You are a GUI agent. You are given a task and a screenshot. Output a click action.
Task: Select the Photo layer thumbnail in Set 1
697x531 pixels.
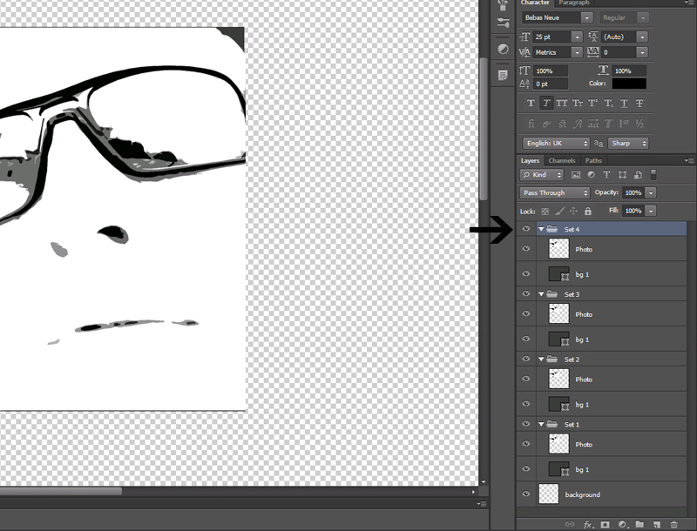click(x=558, y=444)
